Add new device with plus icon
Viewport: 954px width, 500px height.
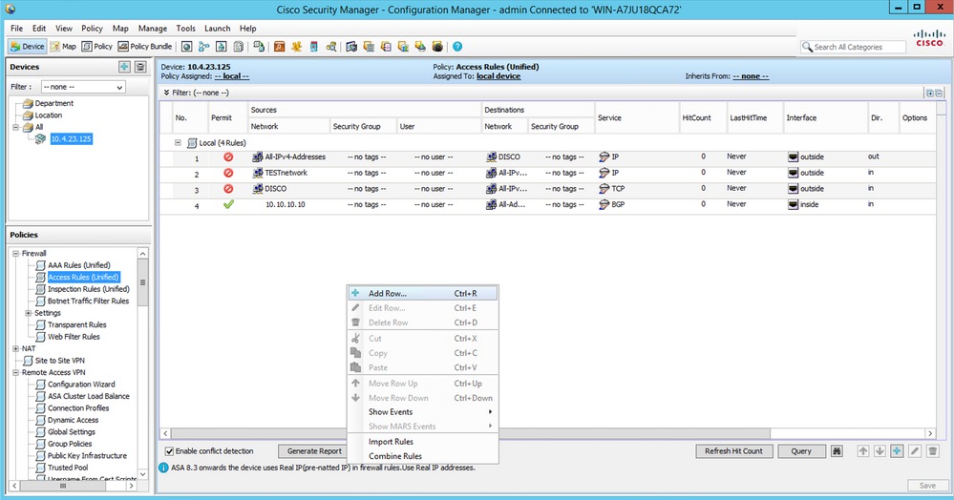[124, 67]
